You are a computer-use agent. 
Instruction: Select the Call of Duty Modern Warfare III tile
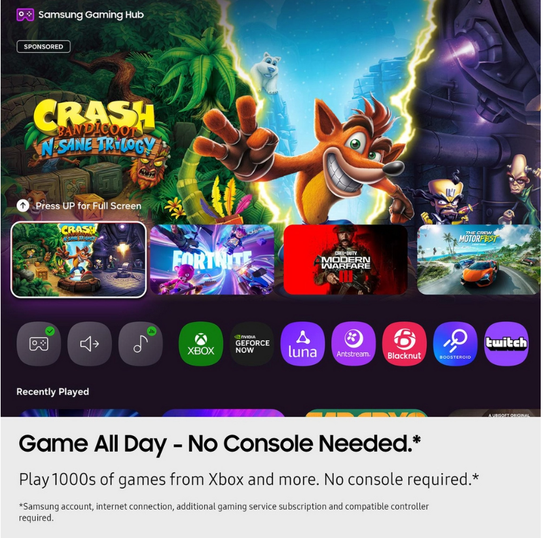pos(346,260)
